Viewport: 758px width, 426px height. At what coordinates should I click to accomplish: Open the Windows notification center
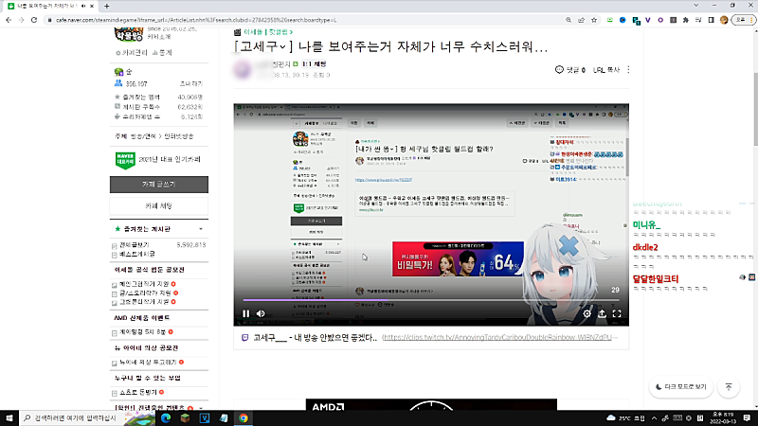point(747,417)
